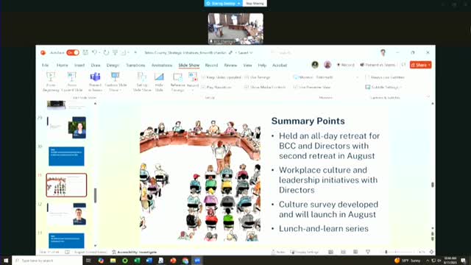
Task: Collapse the ribbon with bottom-right chevron
Action: click(428, 96)
